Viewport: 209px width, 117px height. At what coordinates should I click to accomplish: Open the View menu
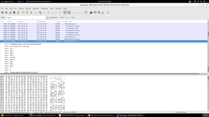tap(11, 9)
